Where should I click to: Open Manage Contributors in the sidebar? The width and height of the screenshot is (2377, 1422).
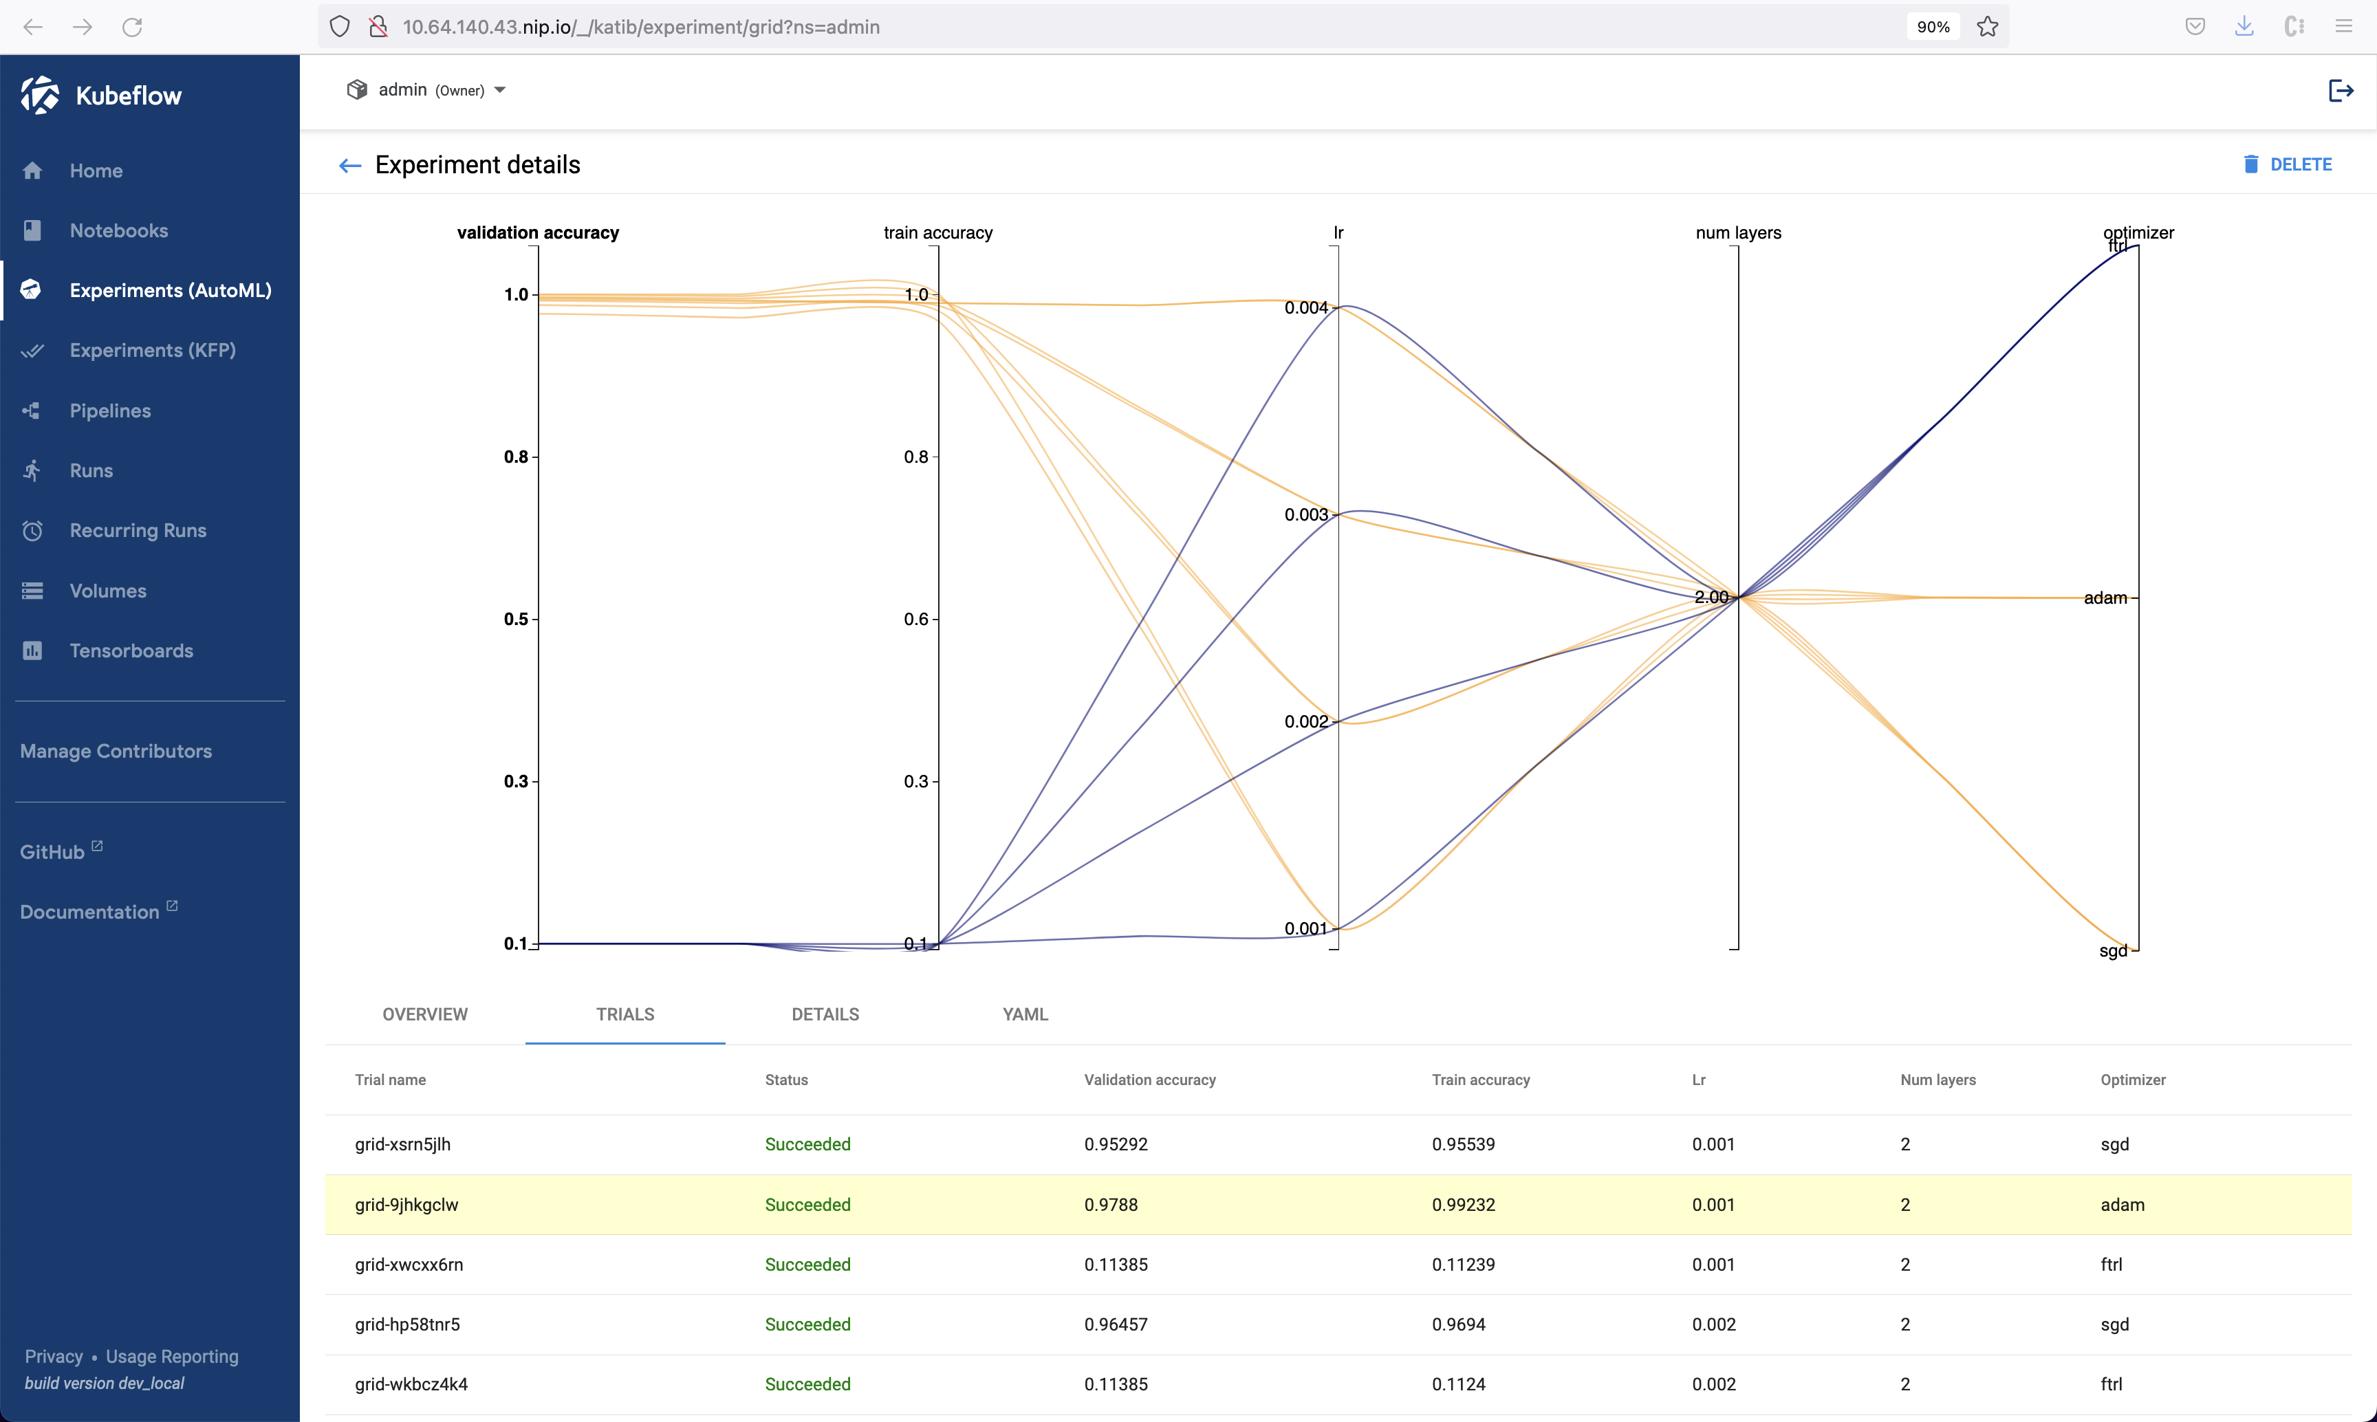pos(116,752)
